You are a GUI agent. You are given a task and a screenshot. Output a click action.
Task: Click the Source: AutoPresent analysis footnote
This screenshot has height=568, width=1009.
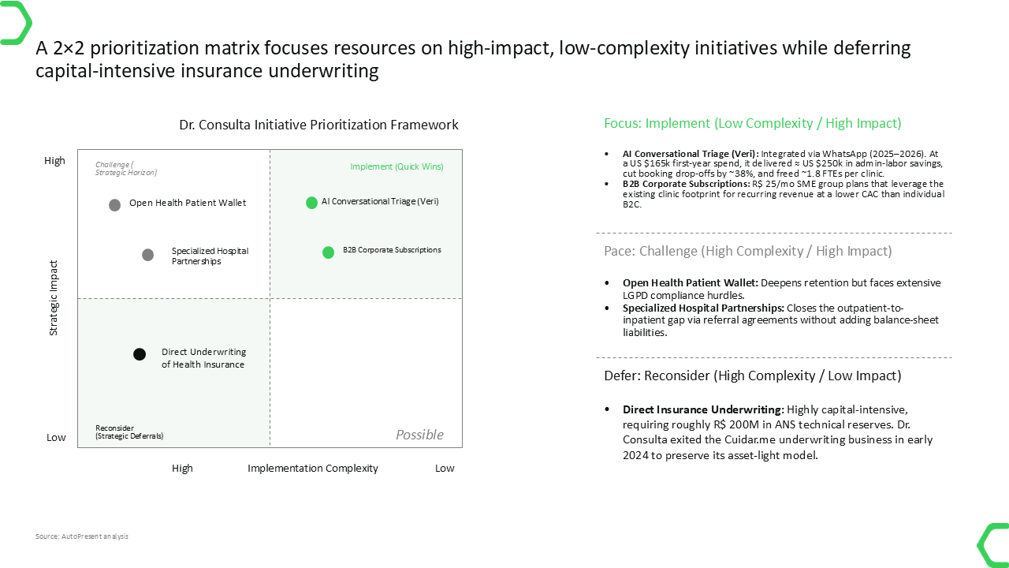(82, 536)
